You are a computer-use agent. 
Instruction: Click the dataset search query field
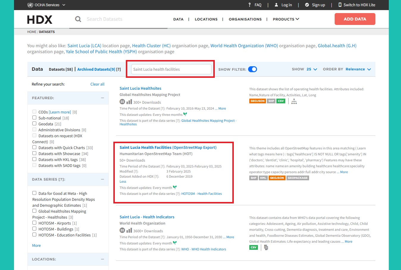[171, 69]
